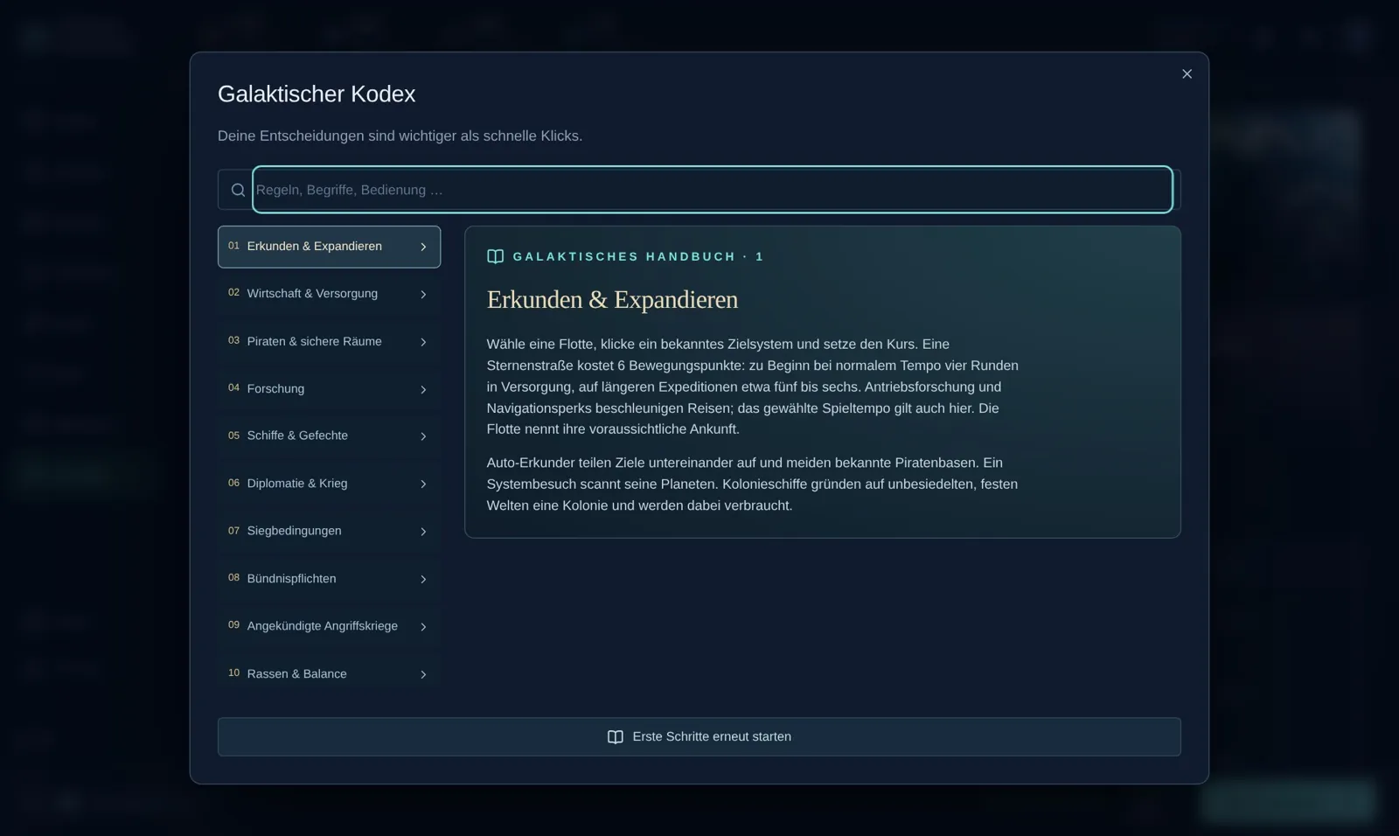Click Erste Schritte erneut starten button
Screen dimensions: 1399x836
click(699, 737)
